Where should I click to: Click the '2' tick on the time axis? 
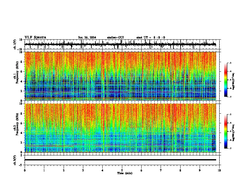[x=64, y=170]
